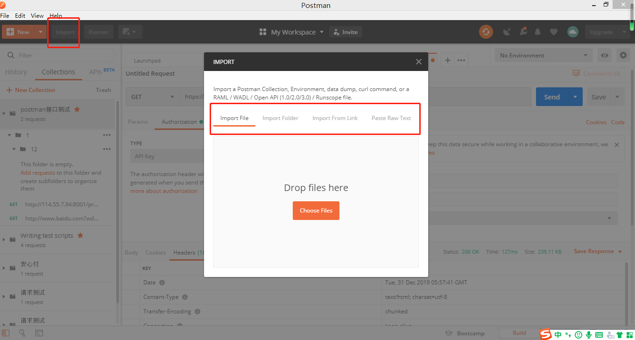Expand the 安心付 collection

4,268
